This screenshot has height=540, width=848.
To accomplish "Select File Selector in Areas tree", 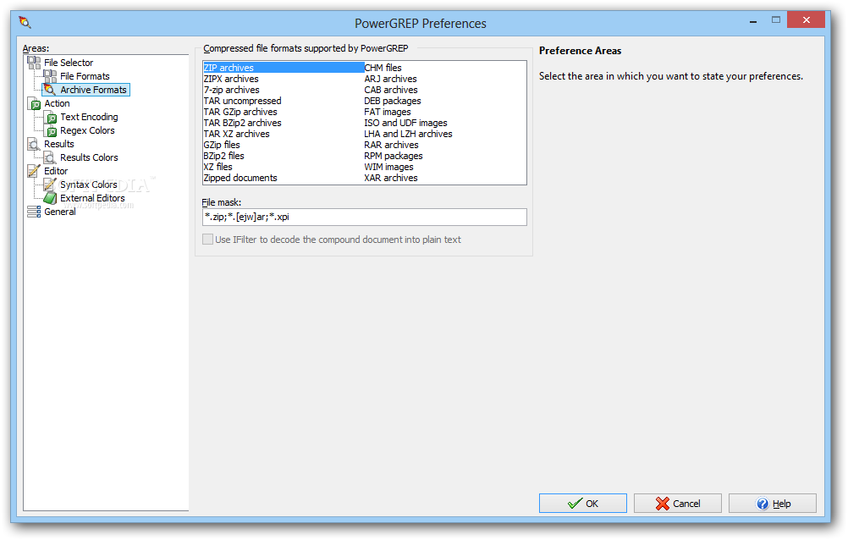I will 69,63.
